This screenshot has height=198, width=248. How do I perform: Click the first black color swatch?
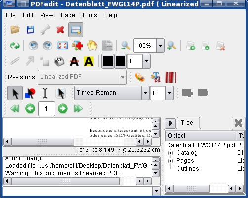(x=108, y=61)
